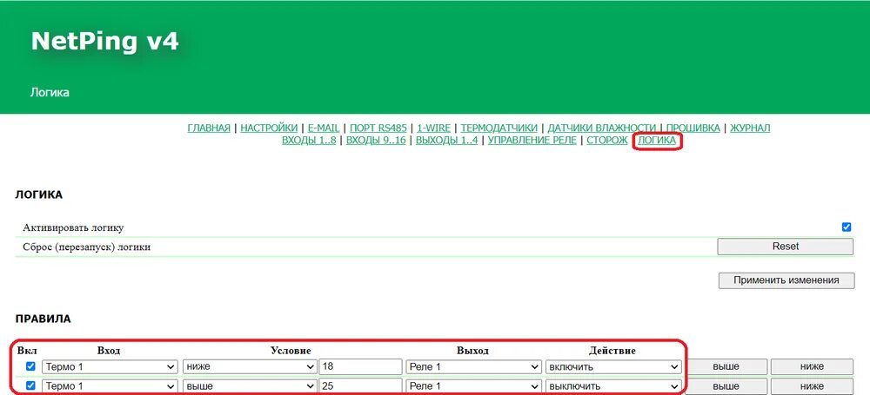This screenshot has width=870, height=395.
Task: Toggle Вкл checkbox for the 25° rule
Action: [x=31, y=385]
